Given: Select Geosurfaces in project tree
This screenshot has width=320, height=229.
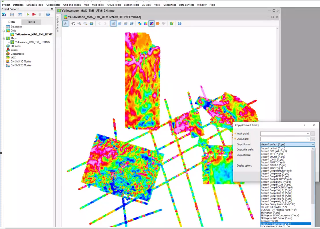Looking at the screenshot, I should pos(17,54).
